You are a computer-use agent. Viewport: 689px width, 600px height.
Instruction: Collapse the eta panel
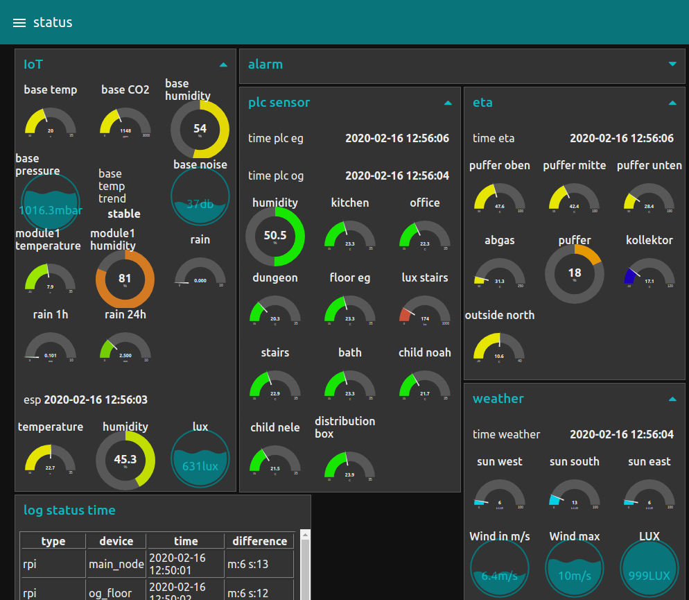coord(672,103)
